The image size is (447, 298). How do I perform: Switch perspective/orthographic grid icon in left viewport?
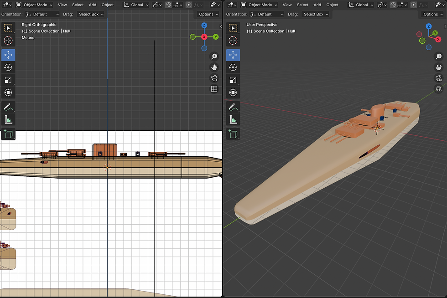click(214, 89)
